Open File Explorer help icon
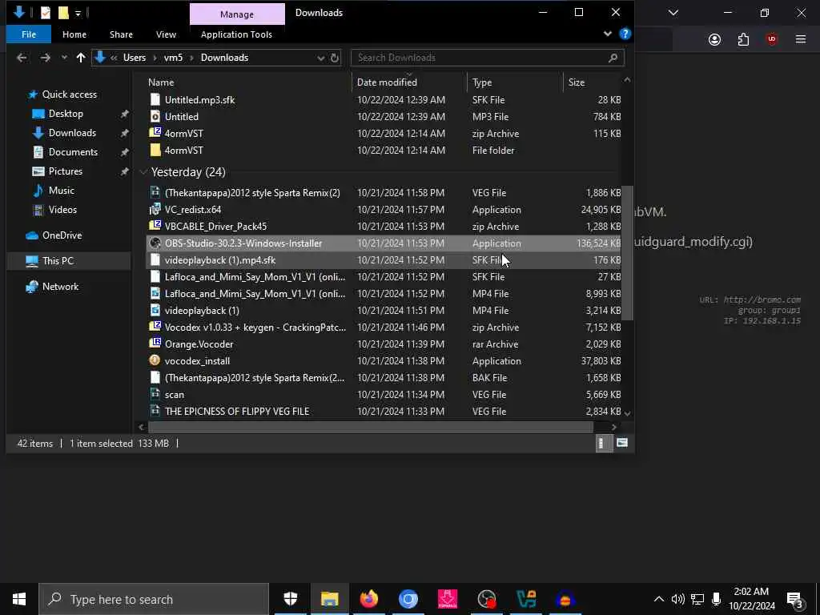The height and width of the screenshot is (615, 820). 625,34
